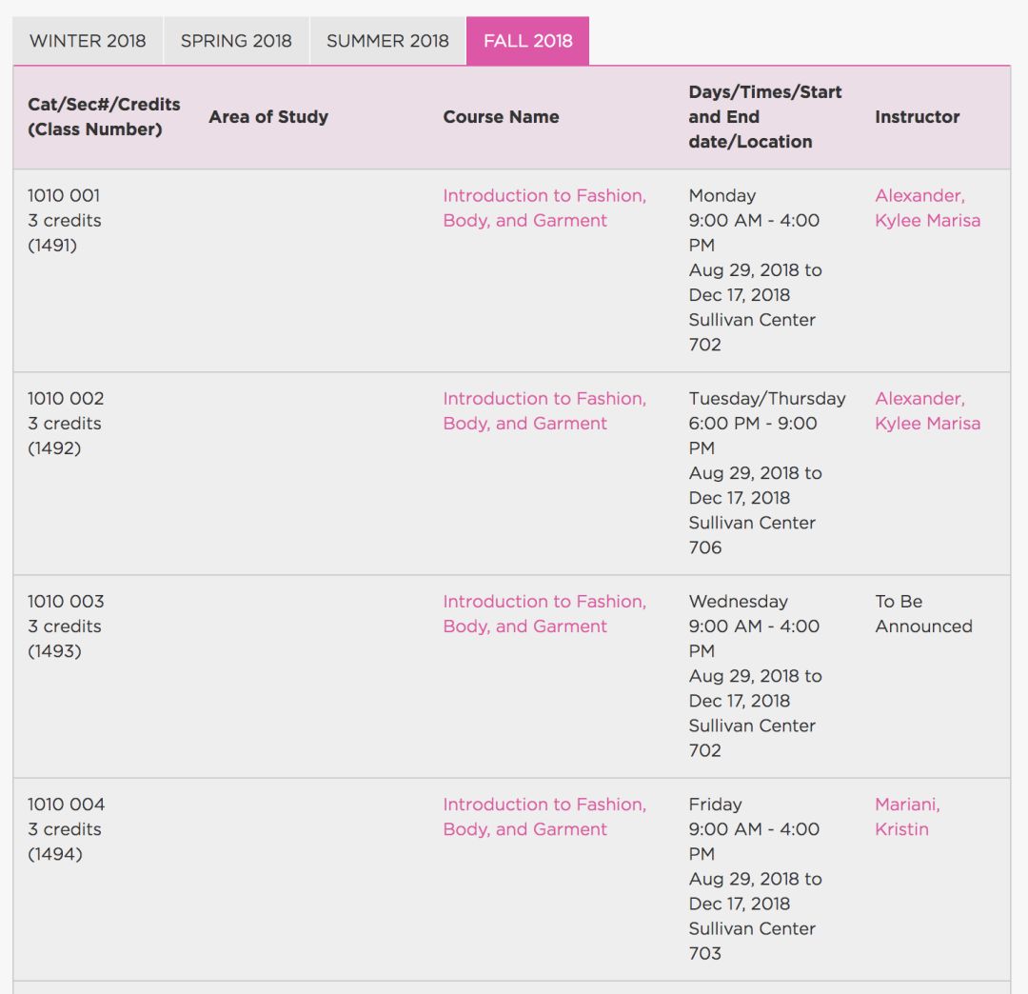Select the Friday schedule cell for section 004
The height and width of the screenshot is (994, 1028).
(x=754, y=879)
